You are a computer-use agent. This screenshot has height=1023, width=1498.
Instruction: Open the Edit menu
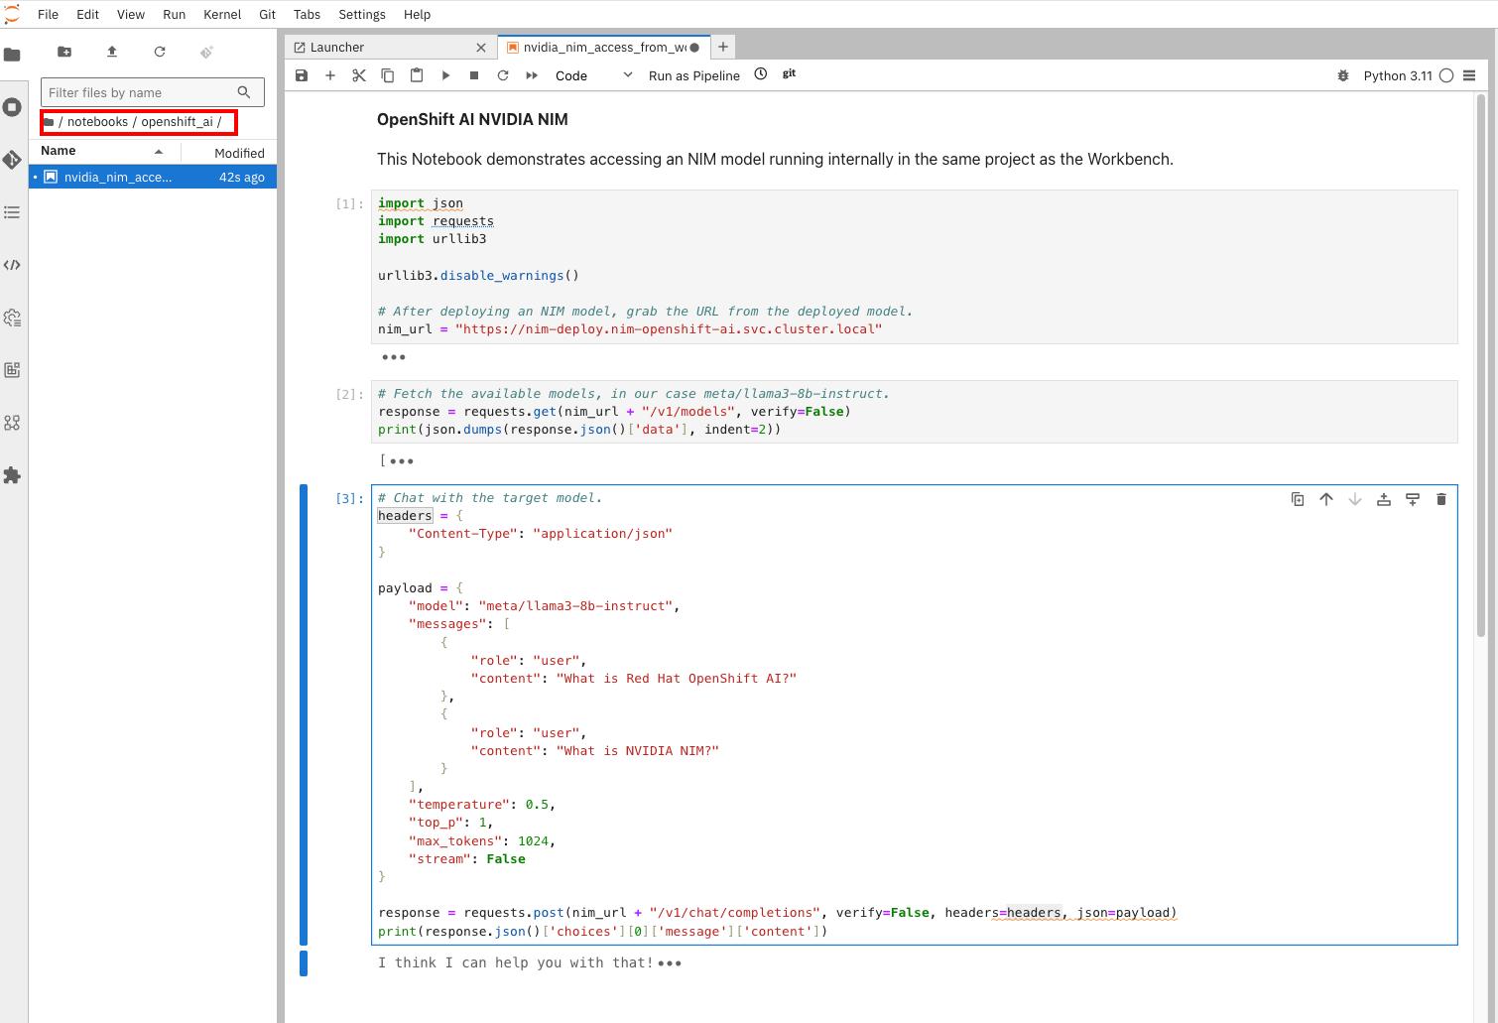(87, 14)
